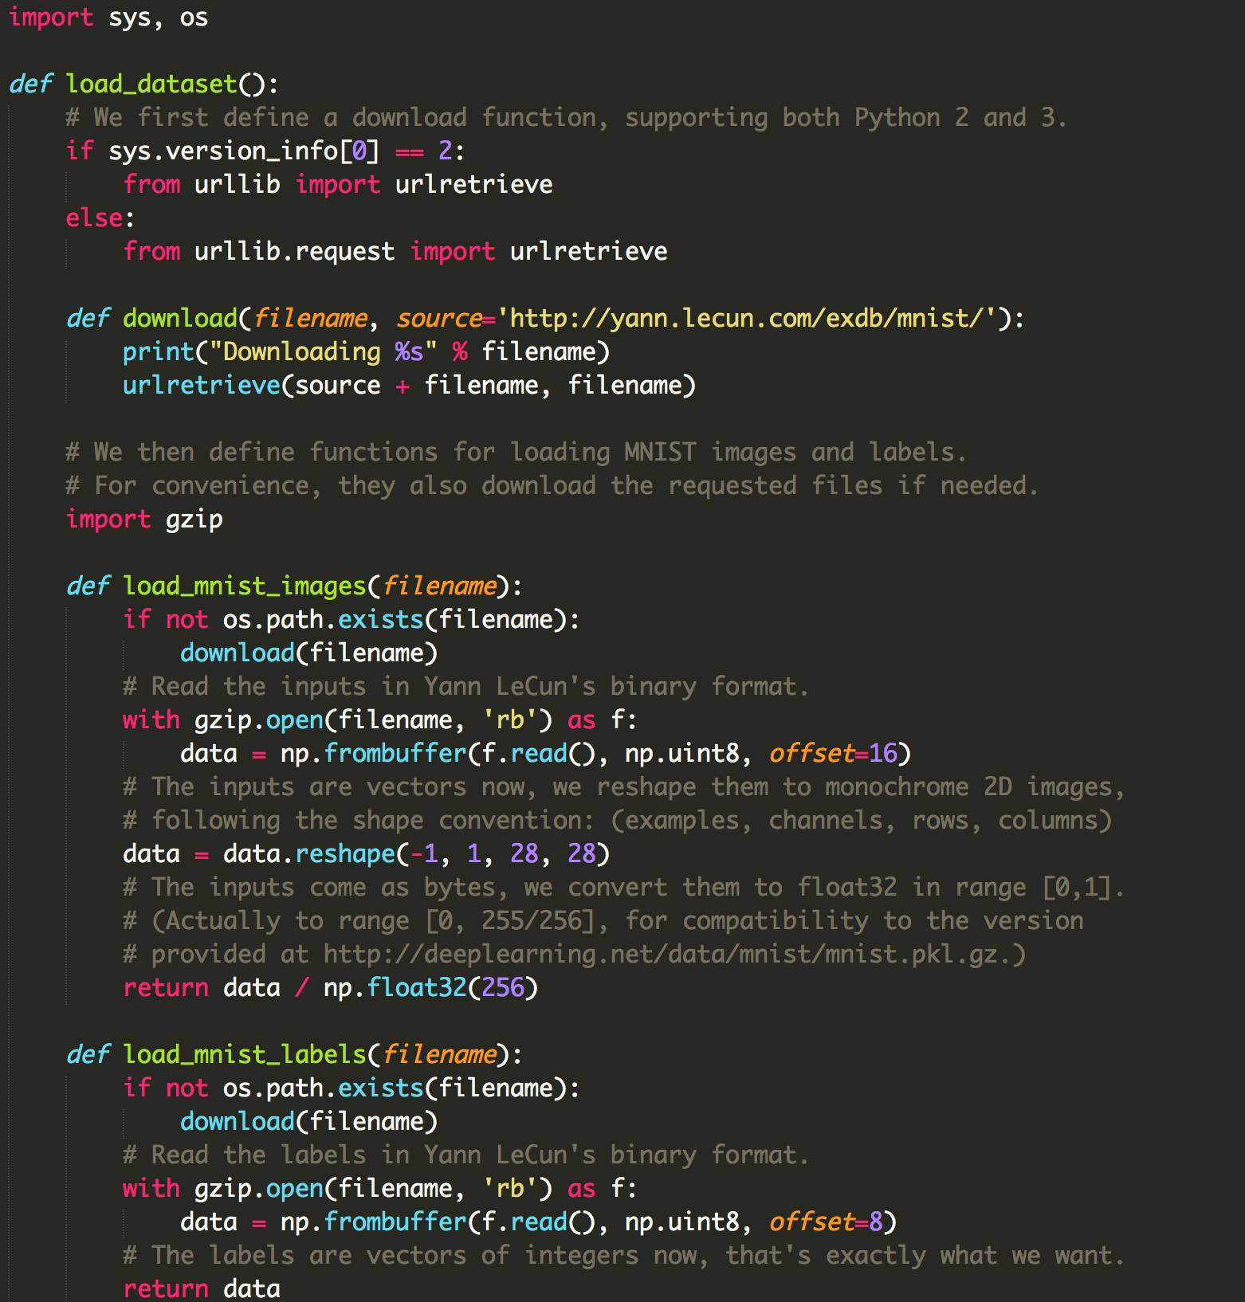
Task: Click comment "The labels are vectors of integers now"
Action: coord(624,1255)
